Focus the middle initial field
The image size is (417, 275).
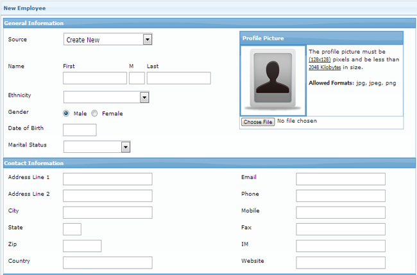pyautogui.click(x=137, y=78)
